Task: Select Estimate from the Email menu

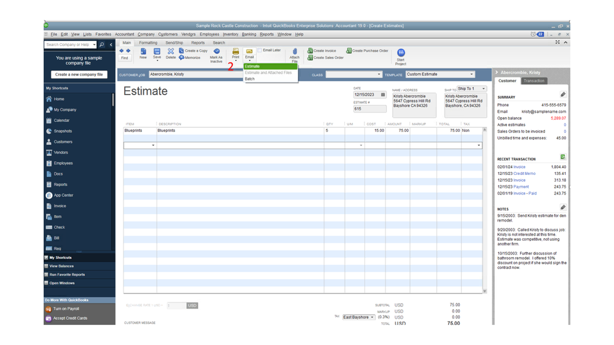Action: tap(253, 66)
